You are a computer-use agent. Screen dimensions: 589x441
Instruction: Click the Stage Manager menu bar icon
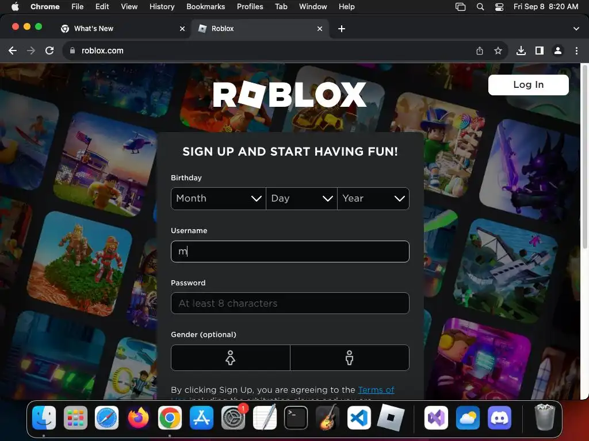[x=461, y=7]
